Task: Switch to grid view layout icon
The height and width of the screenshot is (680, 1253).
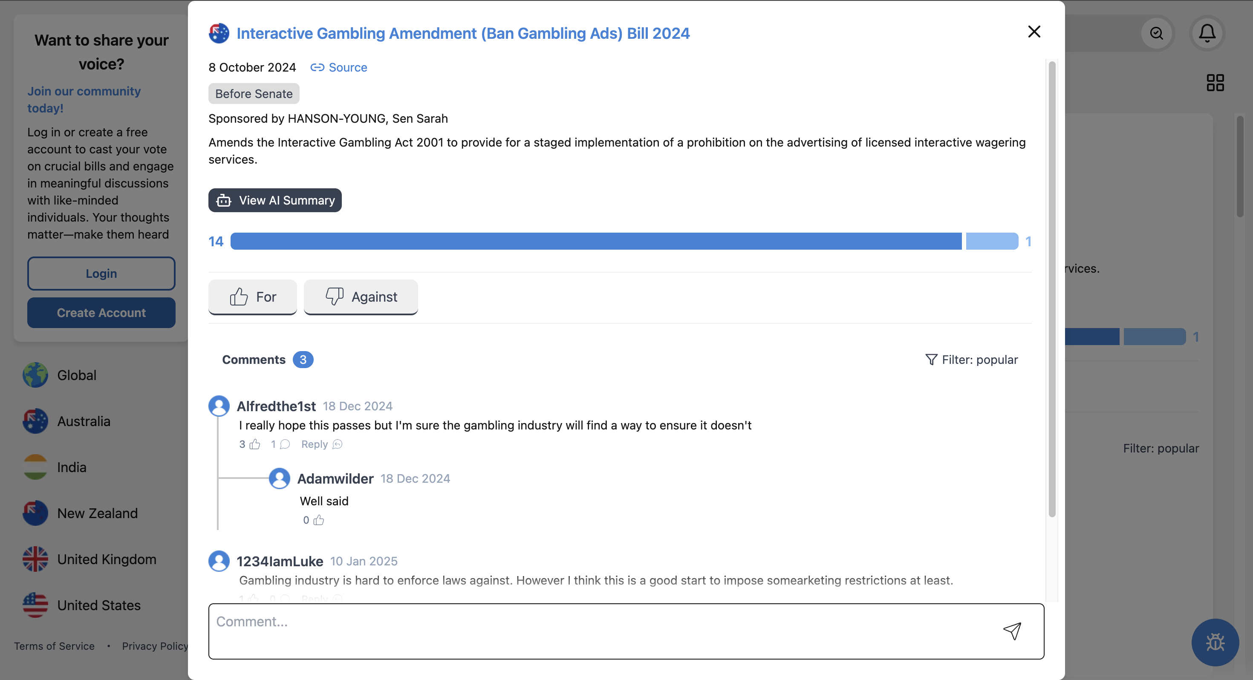Action: click(x=1215, y=83)
